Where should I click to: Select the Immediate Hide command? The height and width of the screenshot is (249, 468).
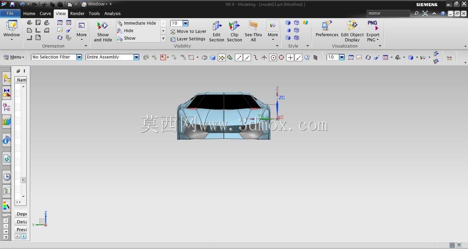tap(136, 23)
